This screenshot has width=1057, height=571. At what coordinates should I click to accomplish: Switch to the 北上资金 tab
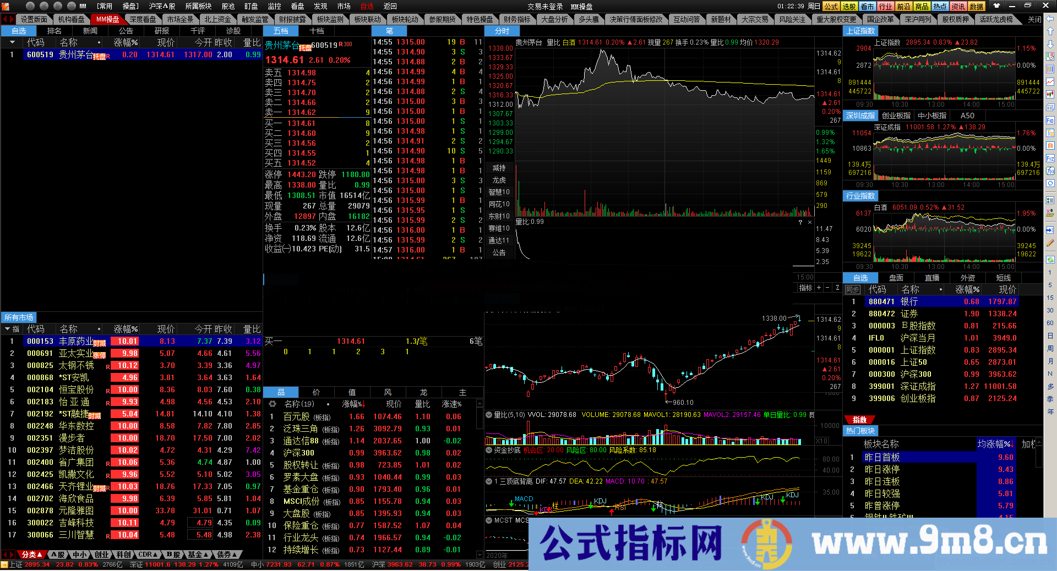click(217, 19)
